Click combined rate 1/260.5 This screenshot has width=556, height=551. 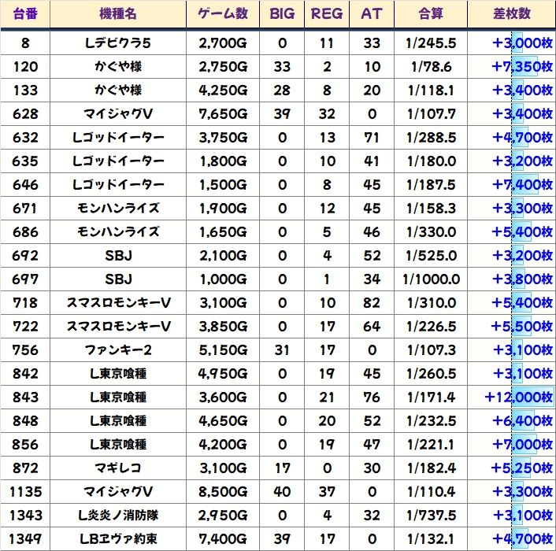coord(432,374)
